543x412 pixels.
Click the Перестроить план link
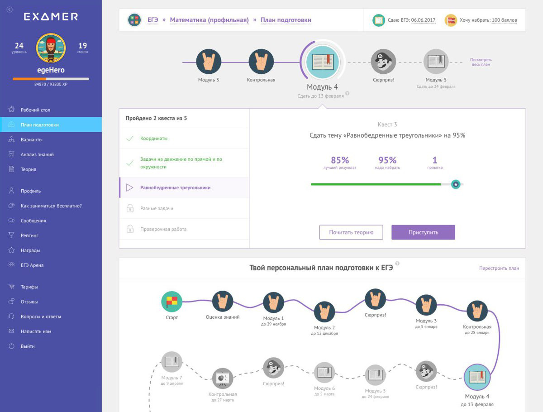[x=499, y=268]
